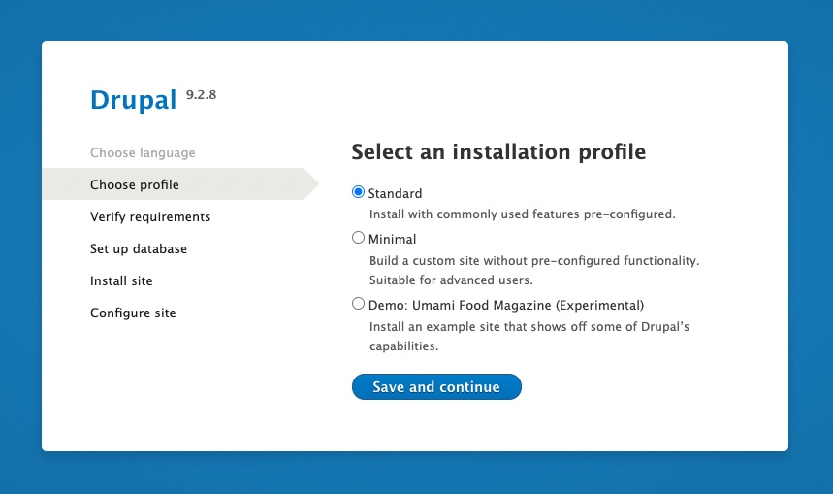Select the Standard radio button
This screenshot has width=833, height=494.
pos(358,193)
